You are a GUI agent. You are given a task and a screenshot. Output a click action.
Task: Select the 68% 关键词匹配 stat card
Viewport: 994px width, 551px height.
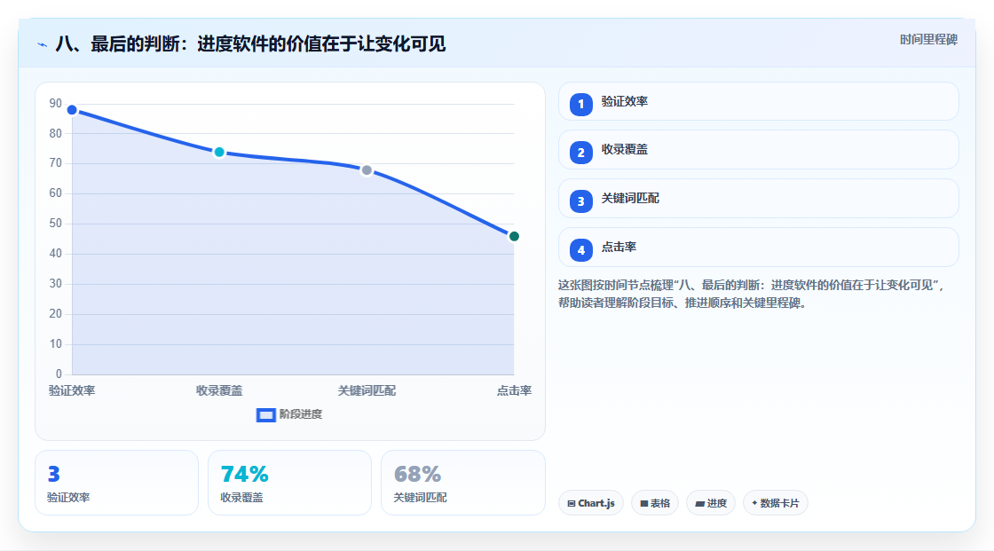coord(462,483)
